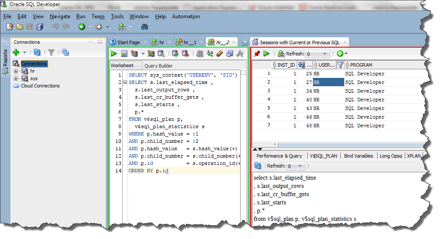This screenshot has width=440, height=239.
Task: Select the Connections root node in the tree
Action: pos(34,64)
